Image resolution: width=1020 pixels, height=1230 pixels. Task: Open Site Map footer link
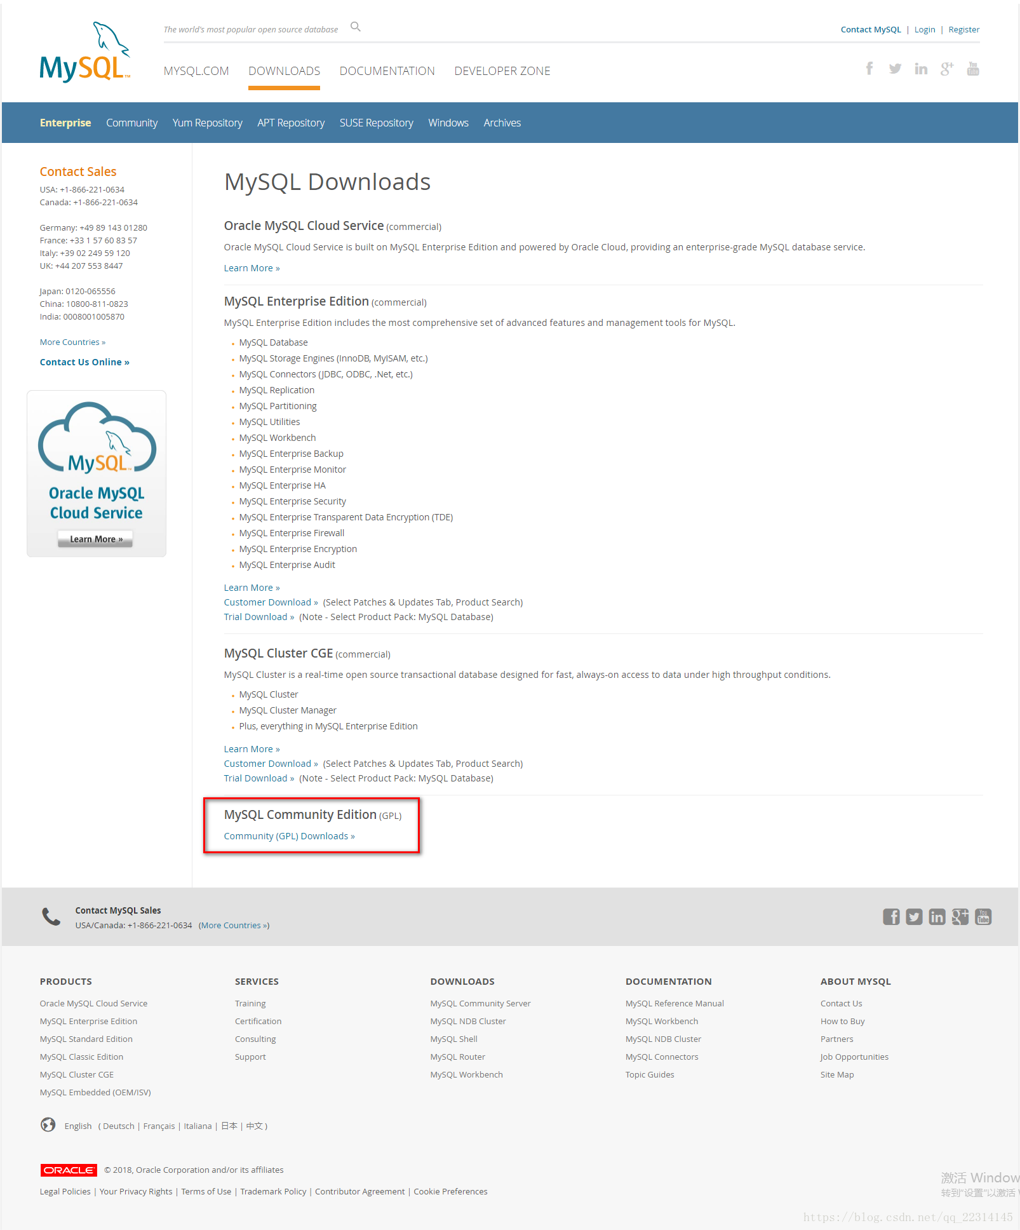pos(837,1075)
